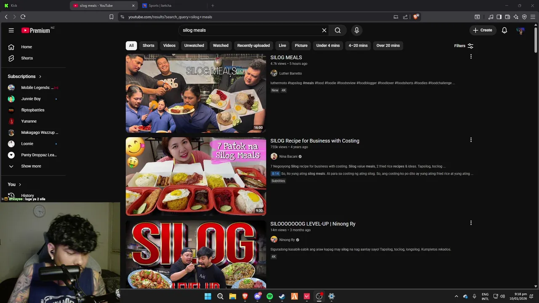The image size is (539, 303).
Task: Click the 7 Patok na Silog Meals thumbnail
Action: pos(196,176)
